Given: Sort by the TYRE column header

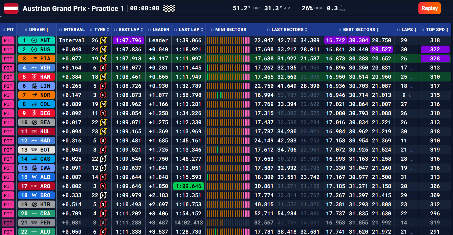Looking at the screenshot, I should click(x=102, y=30).
